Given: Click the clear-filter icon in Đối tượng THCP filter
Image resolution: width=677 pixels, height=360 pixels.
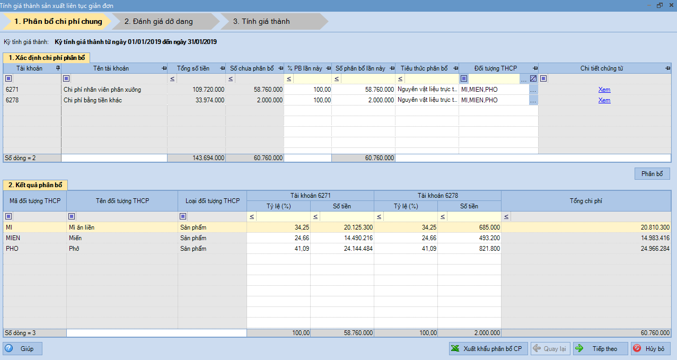Looking at the screenshot, I should (533, 79).
